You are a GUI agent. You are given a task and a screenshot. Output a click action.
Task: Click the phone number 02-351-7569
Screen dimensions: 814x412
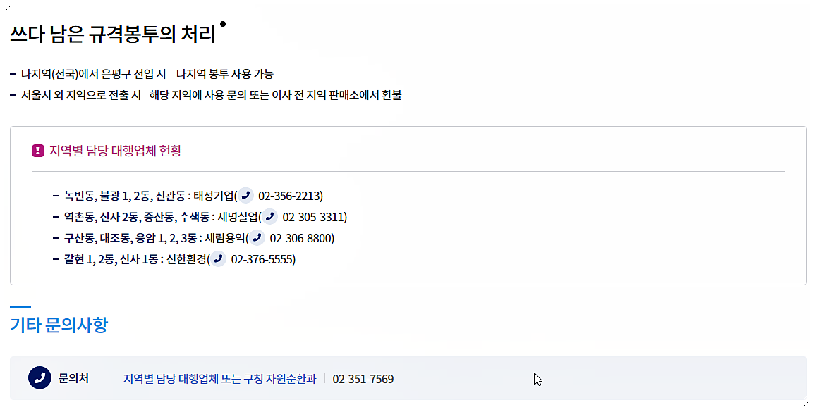pos(363,378)
